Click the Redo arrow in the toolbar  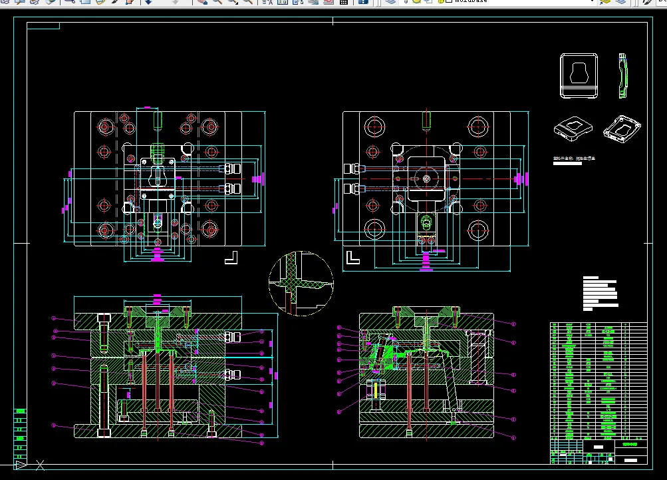(176, 2)
